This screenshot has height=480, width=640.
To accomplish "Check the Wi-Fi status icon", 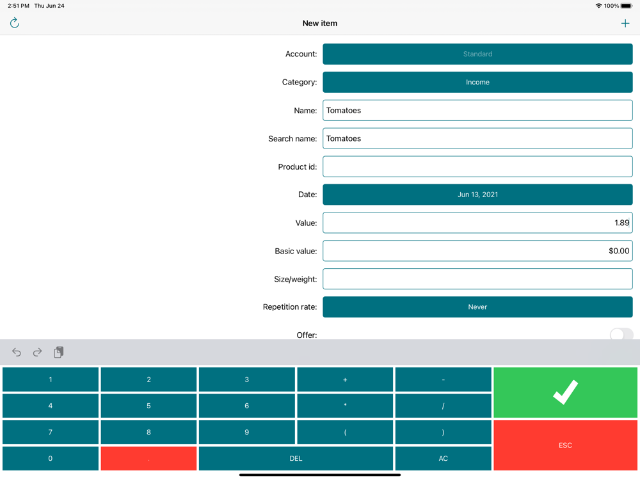I will click(598, 6).
